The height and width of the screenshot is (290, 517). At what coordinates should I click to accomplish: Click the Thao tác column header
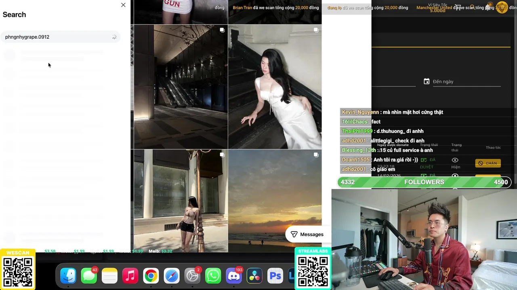pos(493,147)
